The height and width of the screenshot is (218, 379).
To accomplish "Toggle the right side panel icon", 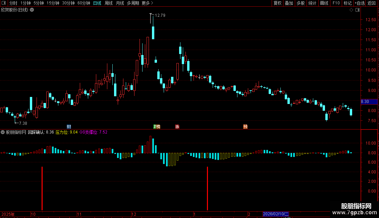I will [358, 10].
